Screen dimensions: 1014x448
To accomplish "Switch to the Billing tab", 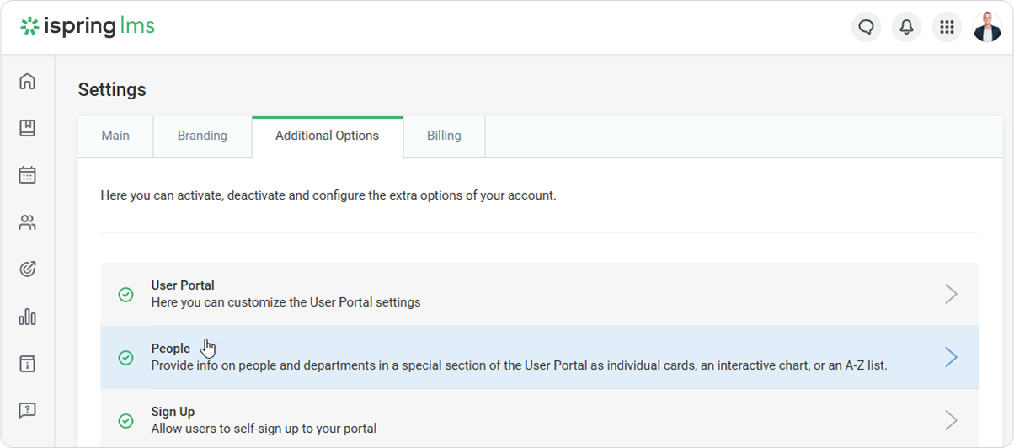I will pos(444,136).
